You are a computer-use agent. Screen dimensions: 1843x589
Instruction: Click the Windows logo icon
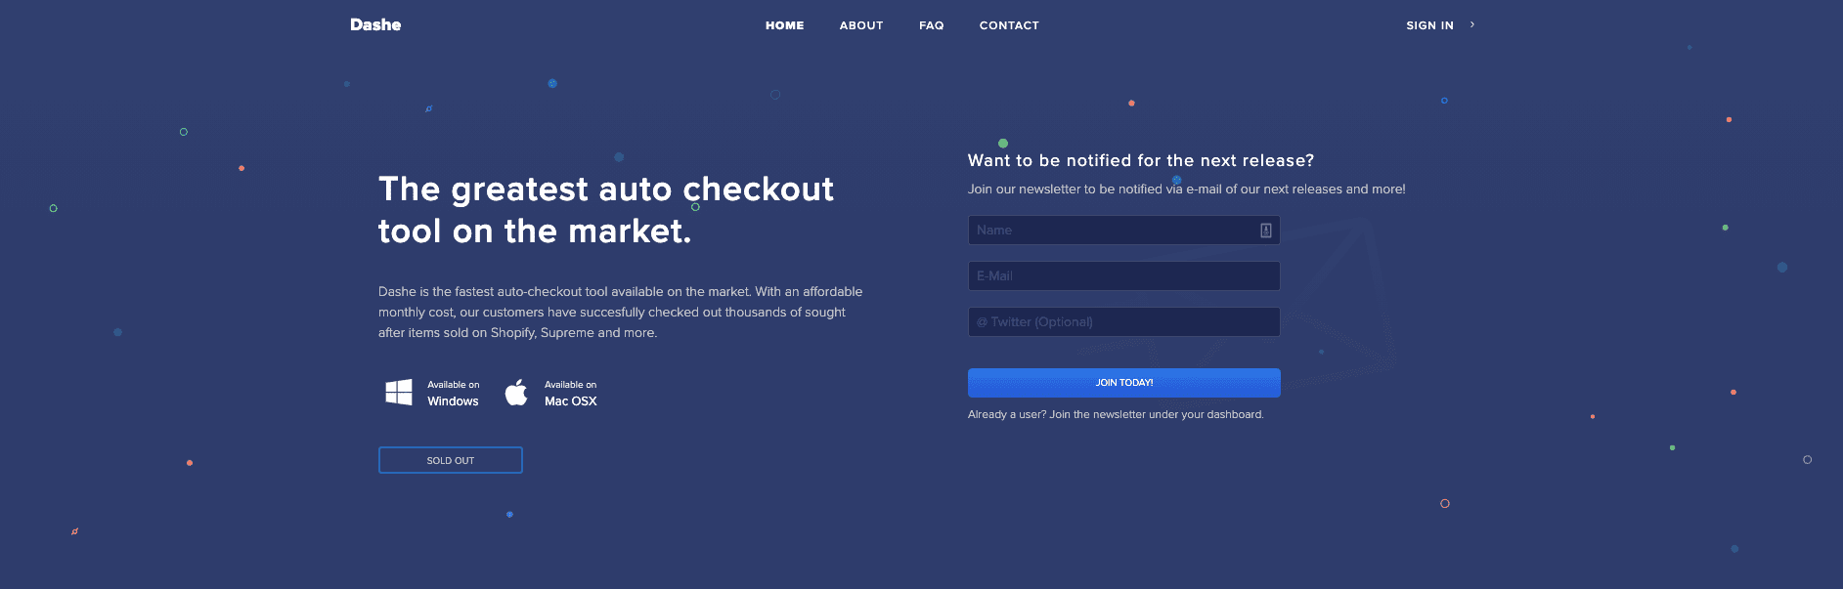click(x=399, y=393)
